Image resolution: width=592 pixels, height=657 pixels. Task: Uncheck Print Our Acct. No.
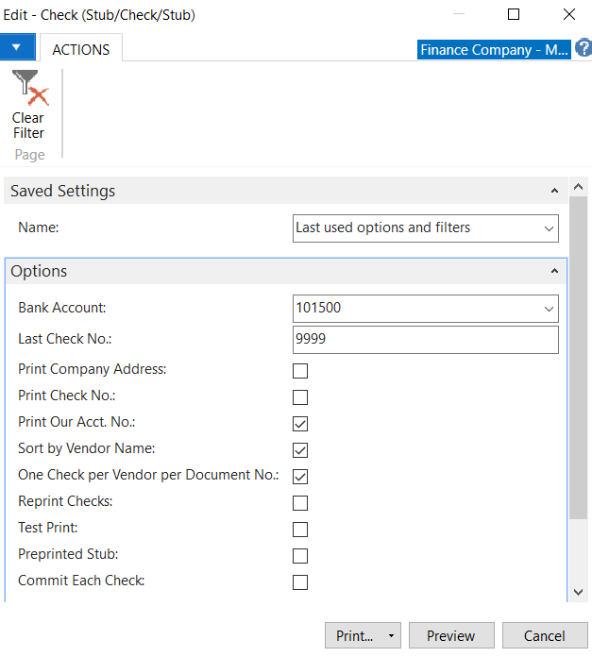coord(300,423)
